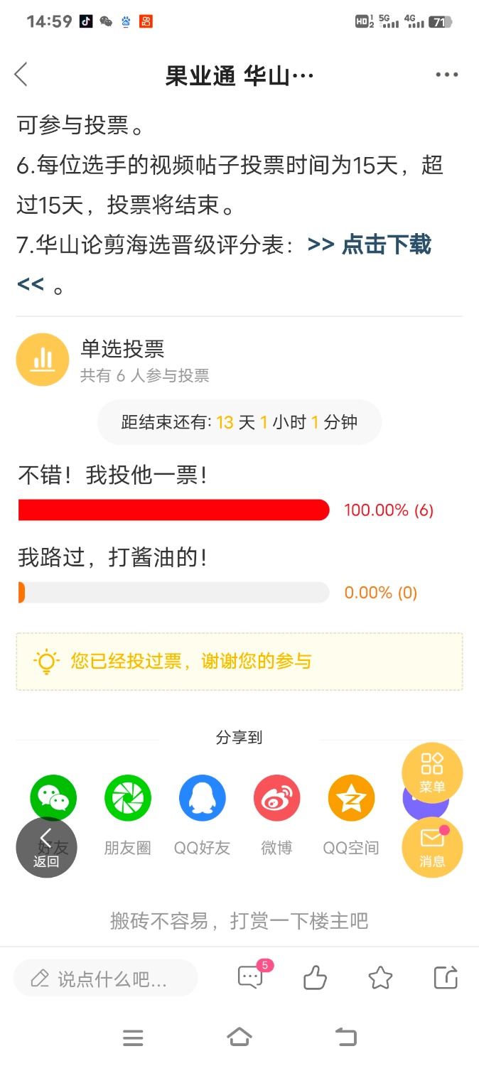This screenshot has width=479, height=1066.
Task: Open the floating 菜单 menu button
Action: tap(432, 772)
